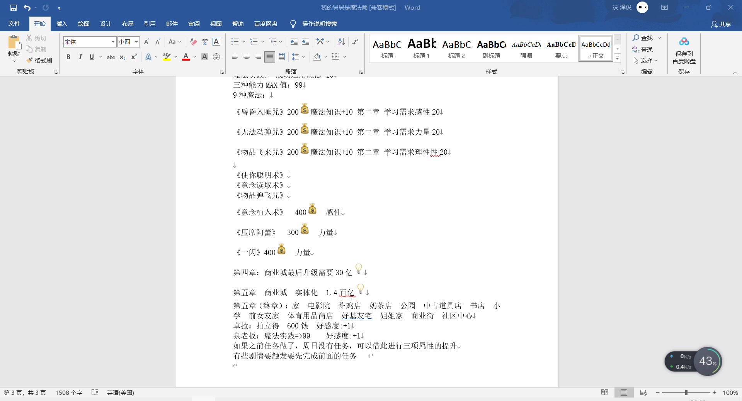Save to Baidu Netdisk (保存到百度网盘)
742x401 pixels.
point(684,51)
